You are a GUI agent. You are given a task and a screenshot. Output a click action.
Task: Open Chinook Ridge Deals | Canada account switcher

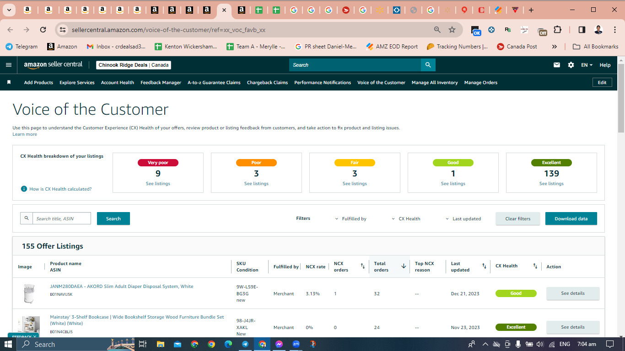134,65
